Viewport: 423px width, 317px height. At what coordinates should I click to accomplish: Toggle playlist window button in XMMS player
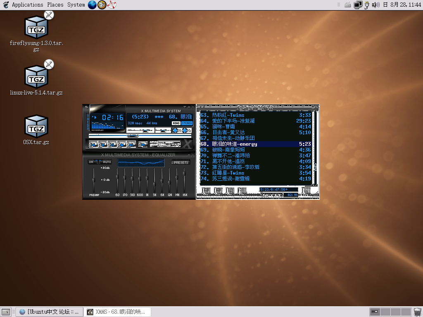187,130
